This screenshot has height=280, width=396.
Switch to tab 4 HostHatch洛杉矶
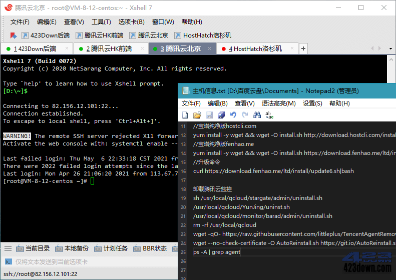[x=257, y=48]
